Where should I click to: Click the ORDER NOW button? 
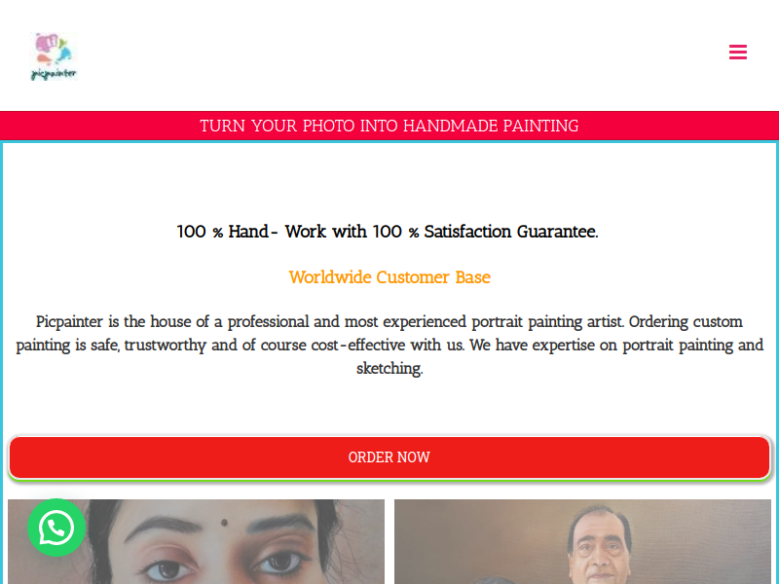coord(389,457)
